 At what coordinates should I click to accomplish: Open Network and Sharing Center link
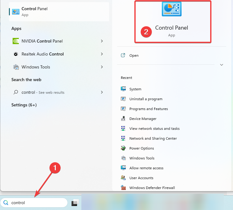[x=153, y=138]
